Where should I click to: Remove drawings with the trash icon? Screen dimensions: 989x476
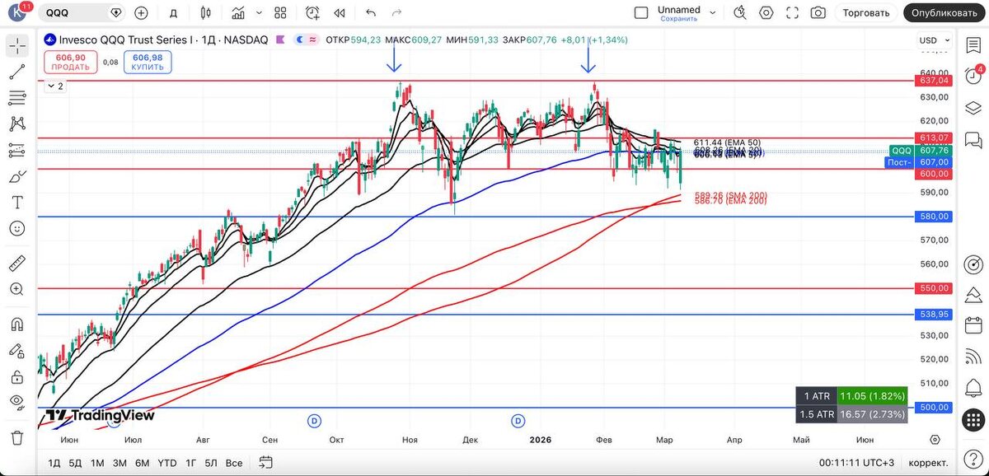pos(17,437)
